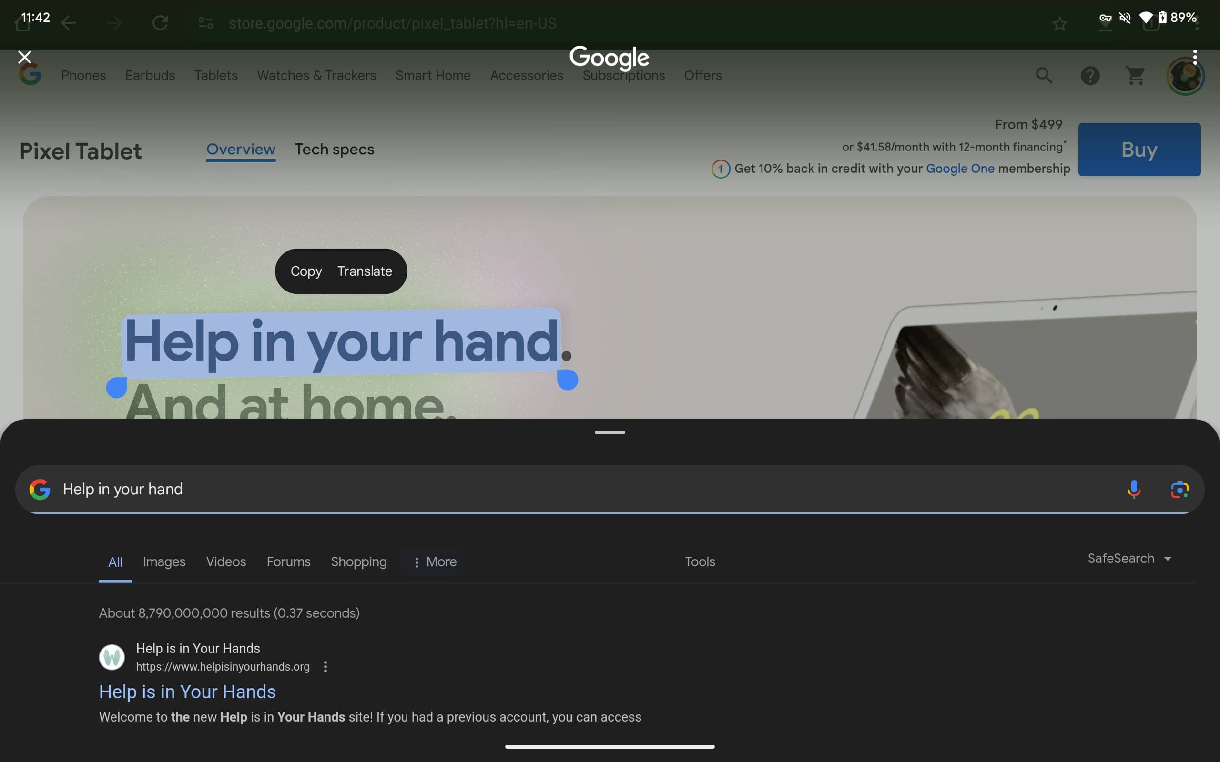Switch to the Images results tab
Screen dimensions: 1220x762
pyautogui.click(x=164, y=561)
